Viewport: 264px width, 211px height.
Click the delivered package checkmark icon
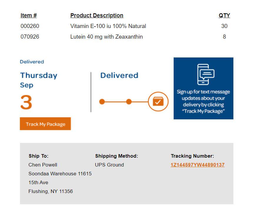pyautogui.click(x=158, y=102)
